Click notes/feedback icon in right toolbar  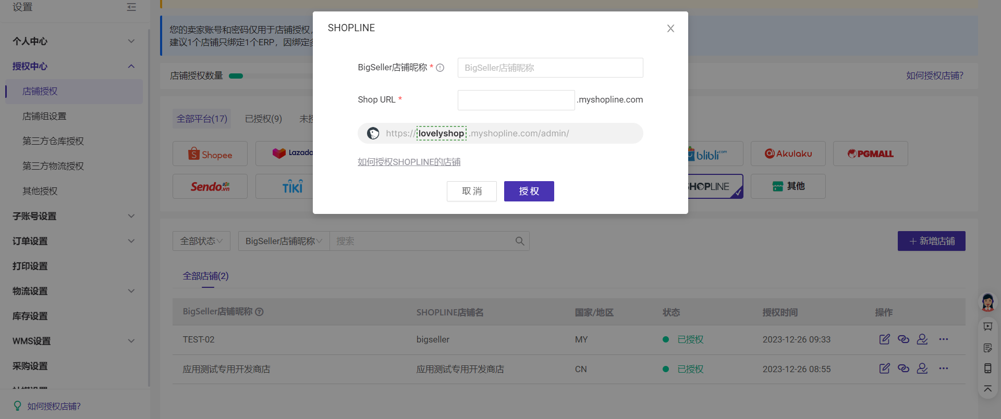pyautogui.click(x=988, y=348)
